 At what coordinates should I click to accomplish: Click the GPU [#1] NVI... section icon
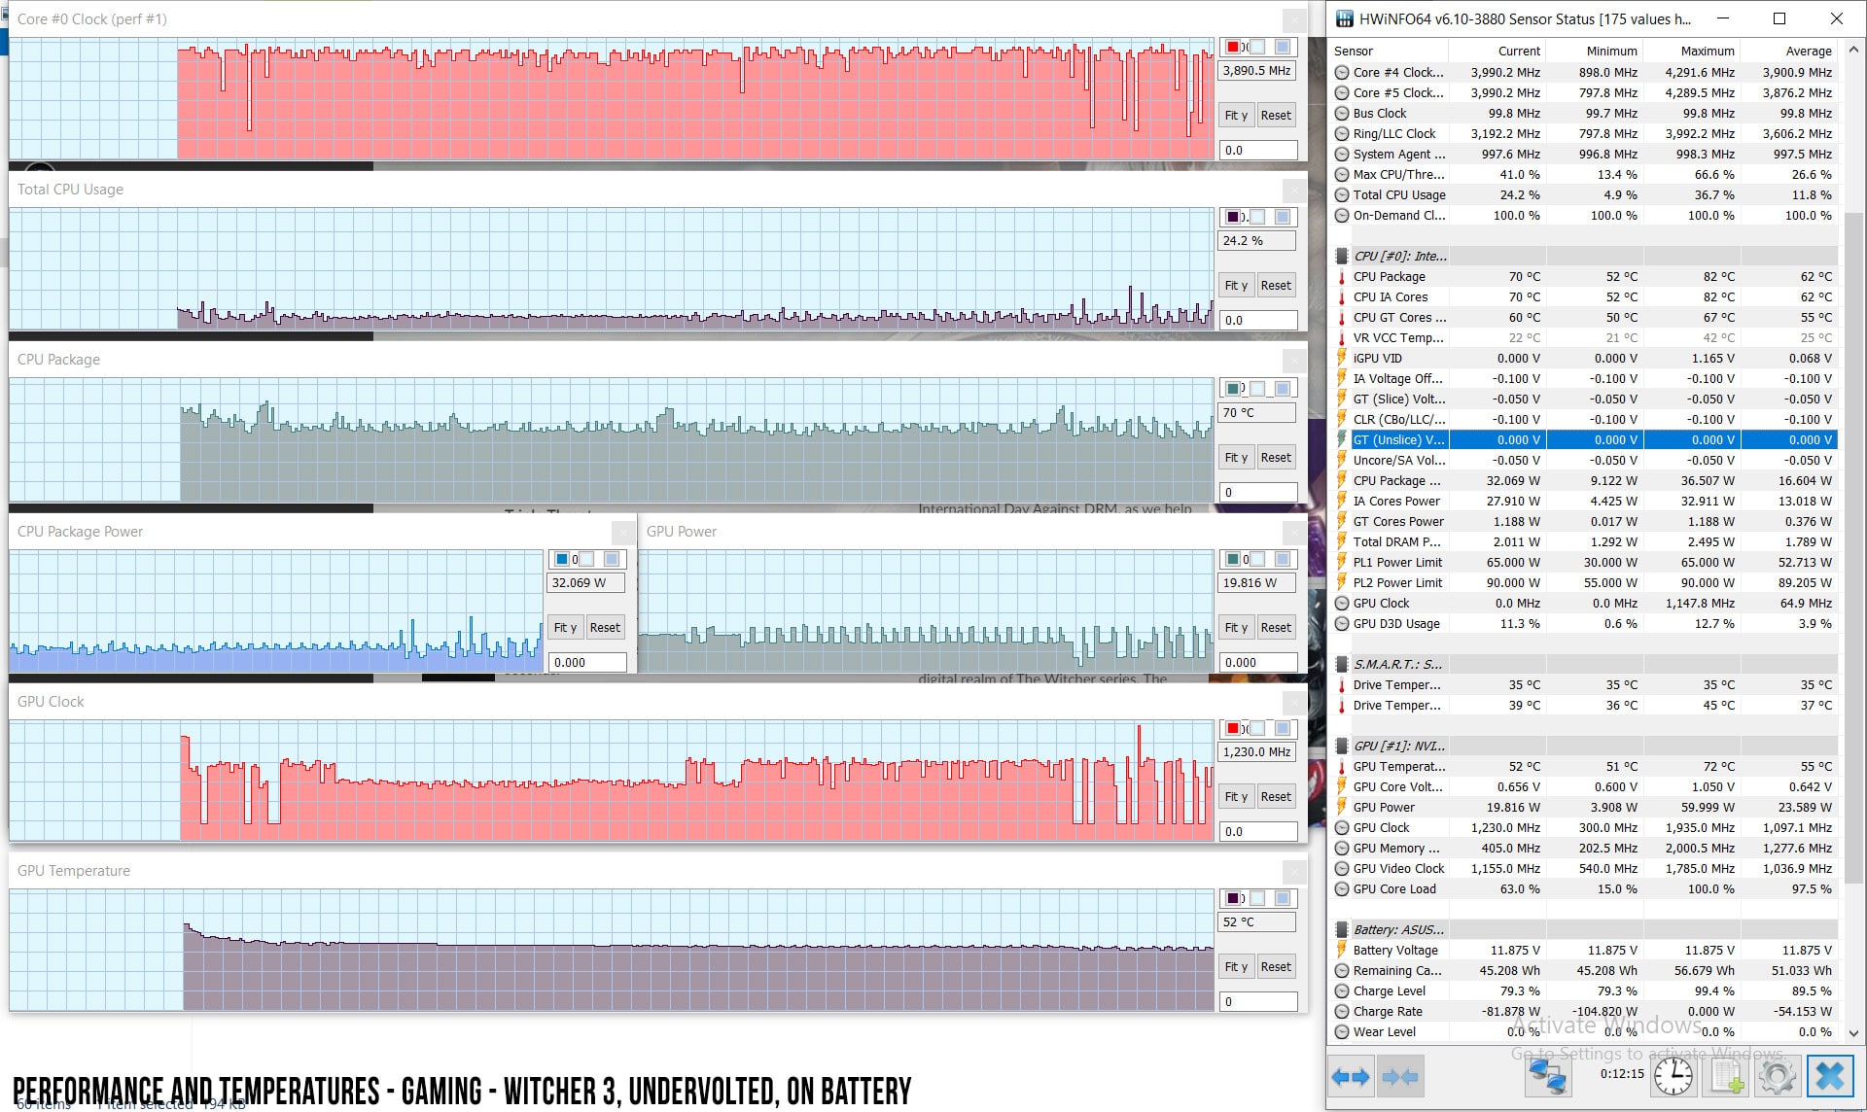(1343, 746)
